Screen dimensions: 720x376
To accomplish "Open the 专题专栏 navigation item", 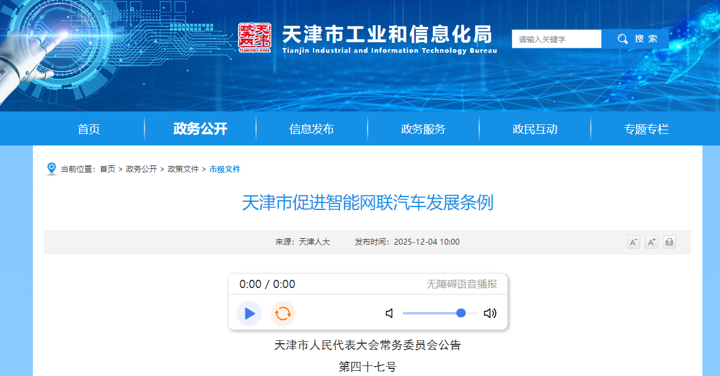I will tap(646, 129).
